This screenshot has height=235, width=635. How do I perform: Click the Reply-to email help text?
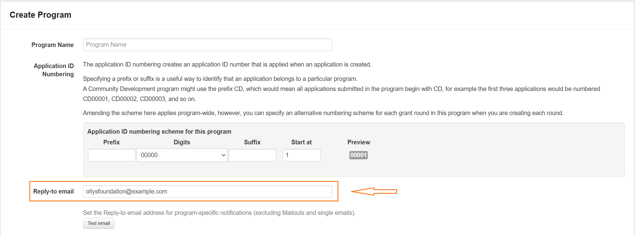[219, 213]
